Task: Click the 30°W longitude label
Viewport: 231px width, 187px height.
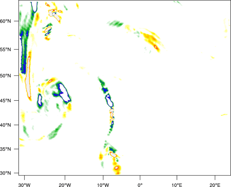Action: tap(24, 185)
